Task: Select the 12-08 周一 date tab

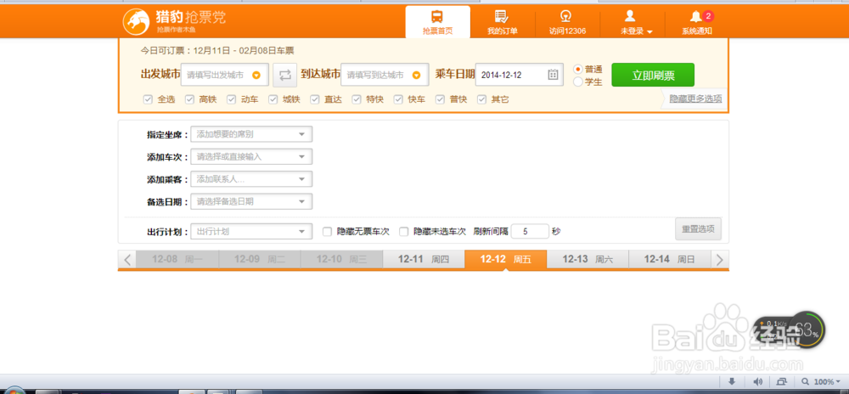Action: pos(177,260)
